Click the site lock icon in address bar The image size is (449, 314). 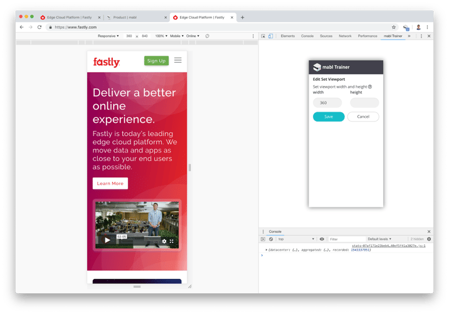[x=50, y=27]
